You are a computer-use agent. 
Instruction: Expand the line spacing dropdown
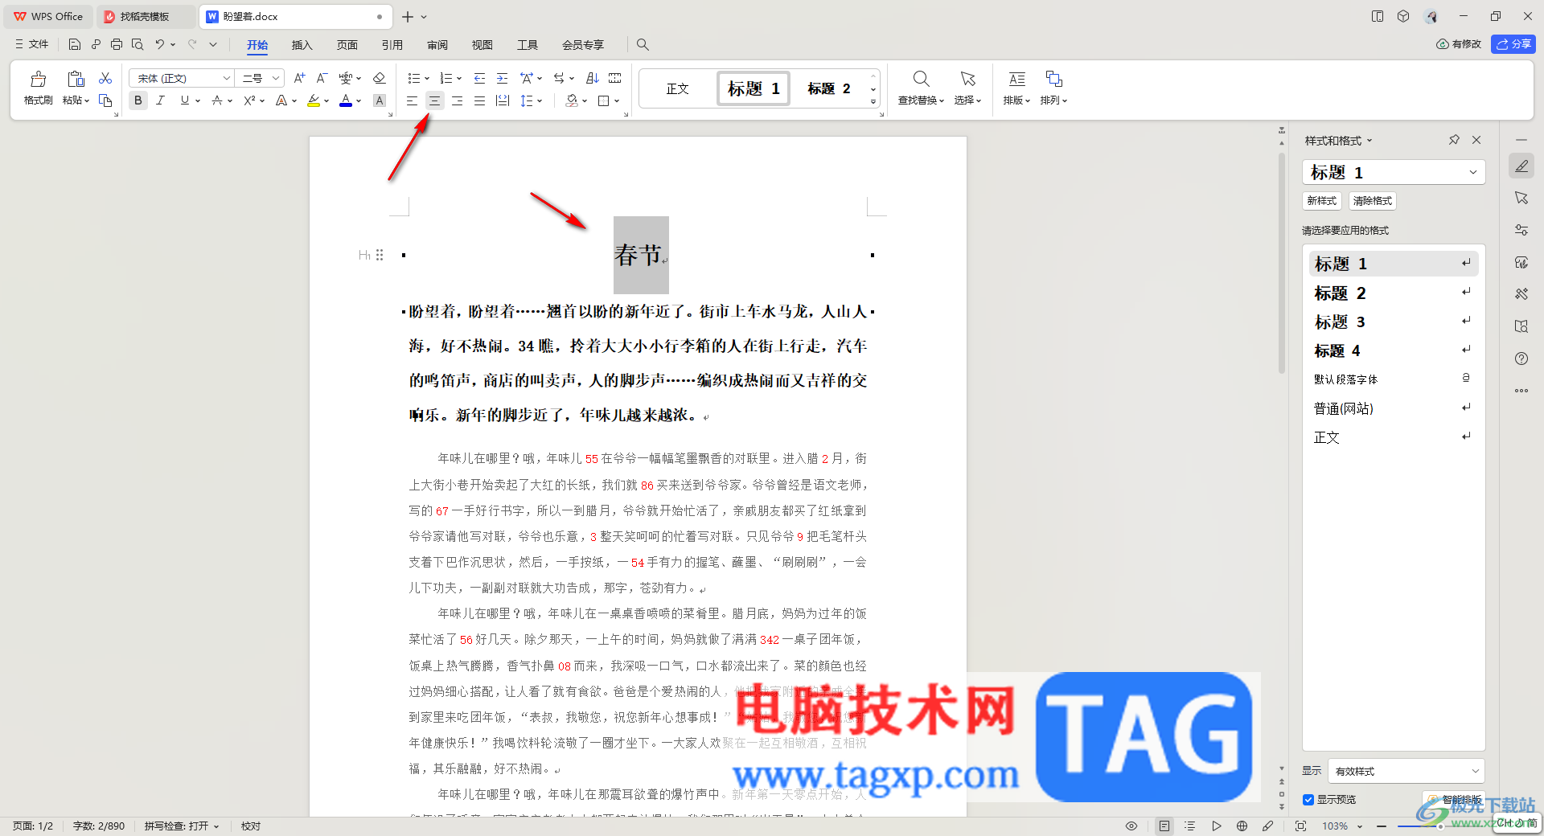(x=540, y=100)
